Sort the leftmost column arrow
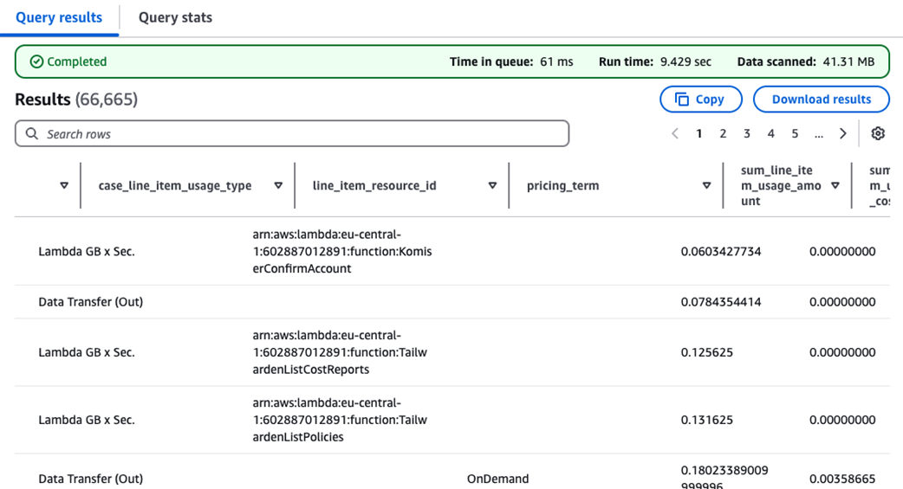The height and width of the screenshot is (489, 903). click(64, 185)
